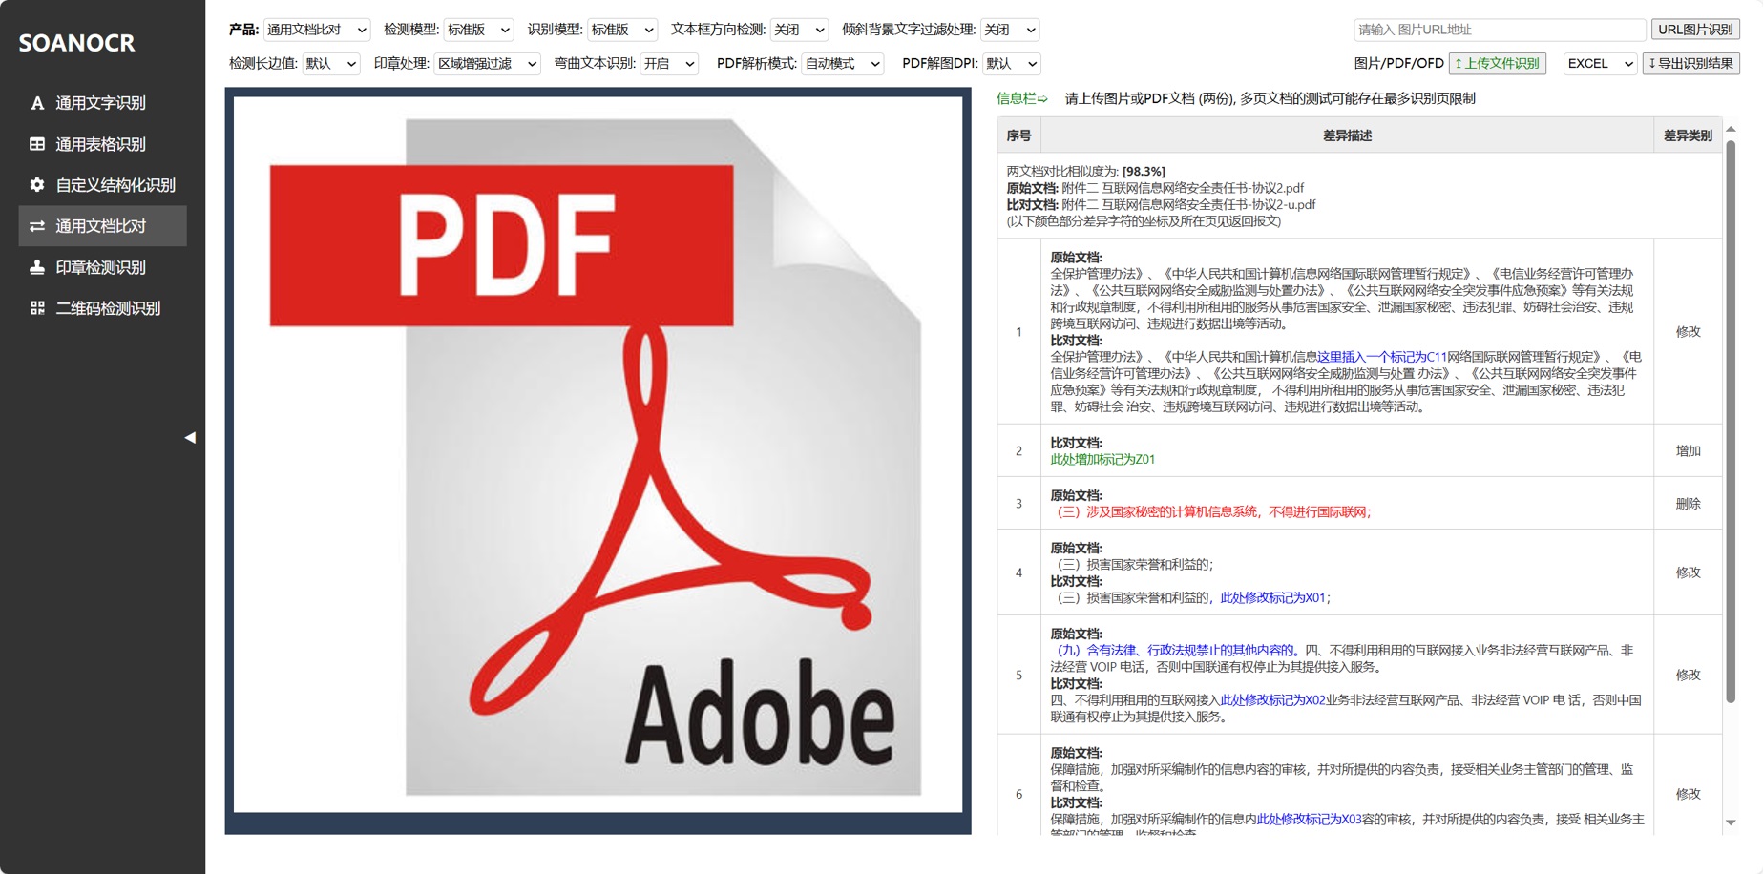1764x874 pixels.
Task: Open 自定义结构化识别 menu item
Action: click(x=102, y=185)
